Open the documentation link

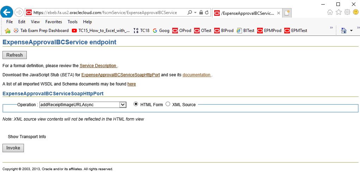pyautogui.click(x=197, y=75)
